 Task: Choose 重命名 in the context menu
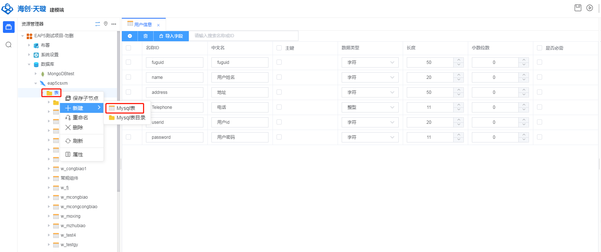(80, 118)
